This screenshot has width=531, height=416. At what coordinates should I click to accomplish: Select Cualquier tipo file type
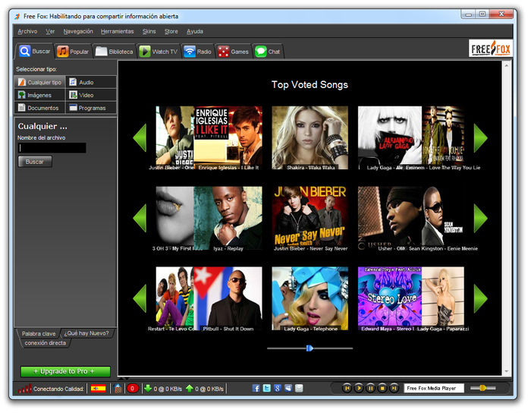pos(39,82)
